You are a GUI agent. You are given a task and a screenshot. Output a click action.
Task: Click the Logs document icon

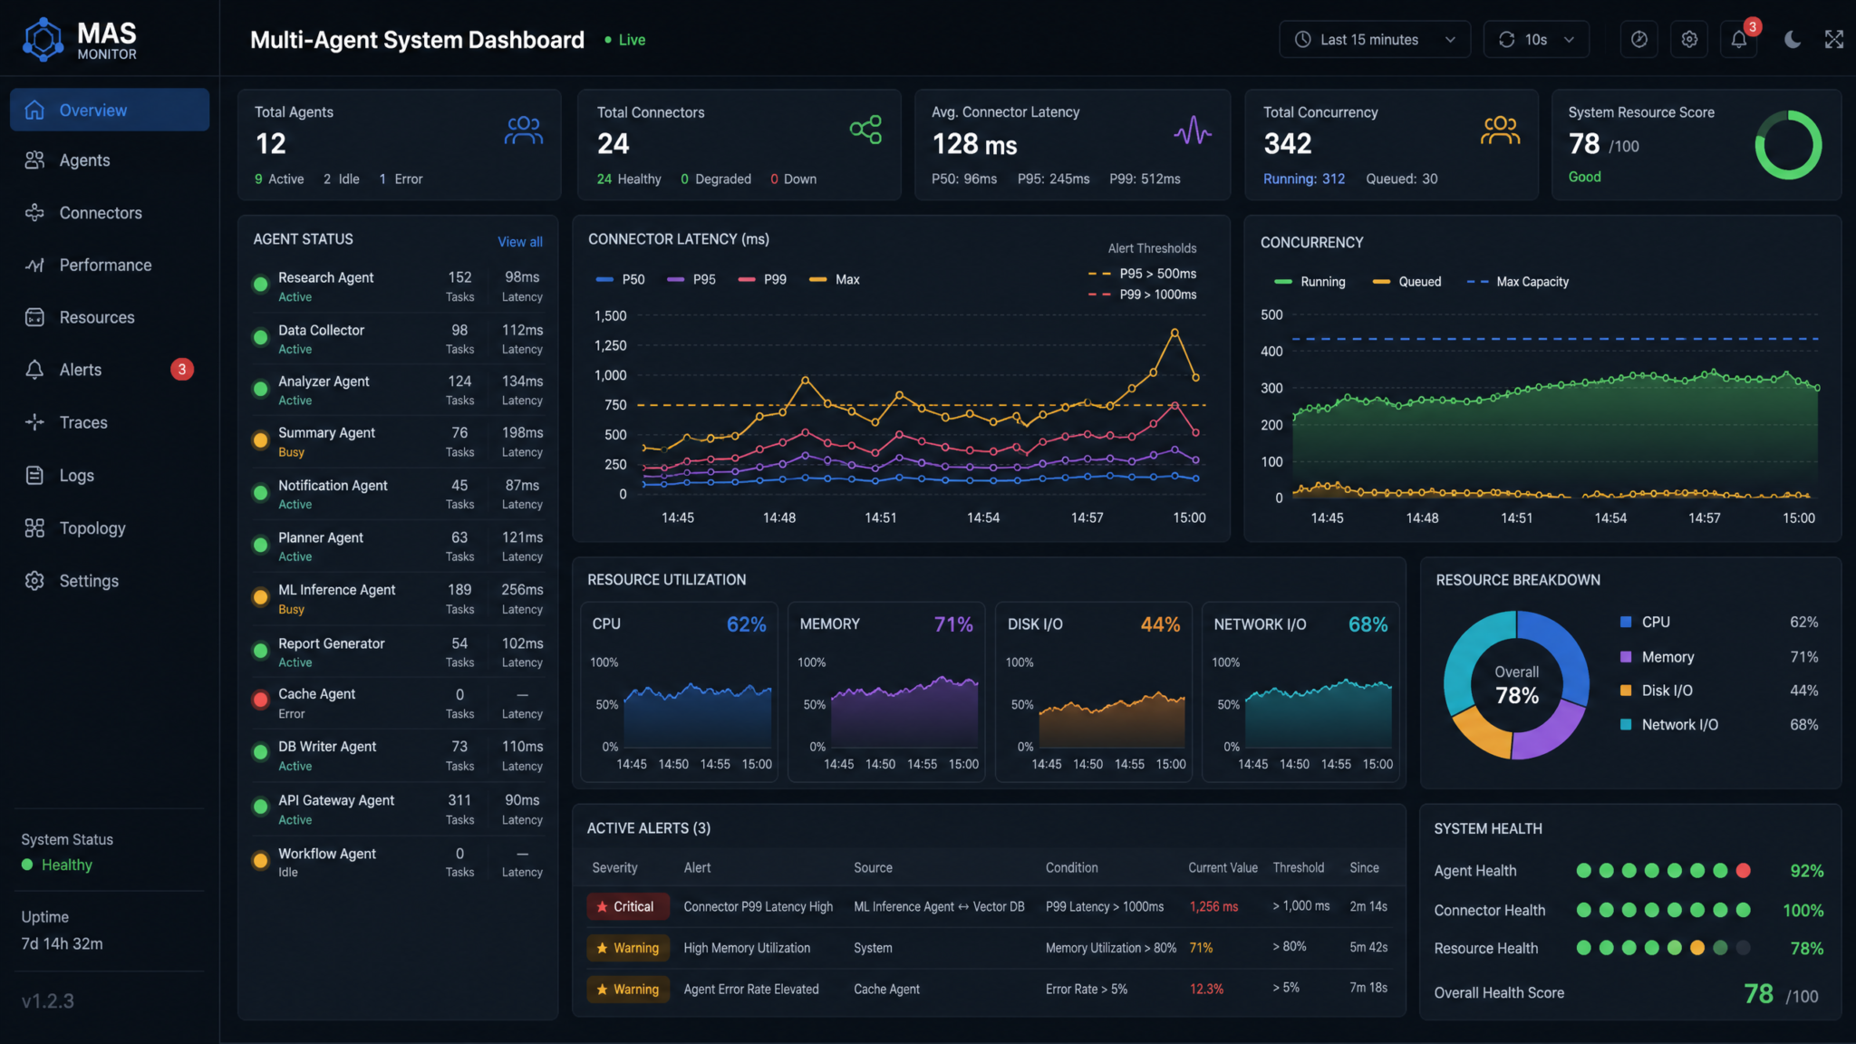click(x=34, y=475)
